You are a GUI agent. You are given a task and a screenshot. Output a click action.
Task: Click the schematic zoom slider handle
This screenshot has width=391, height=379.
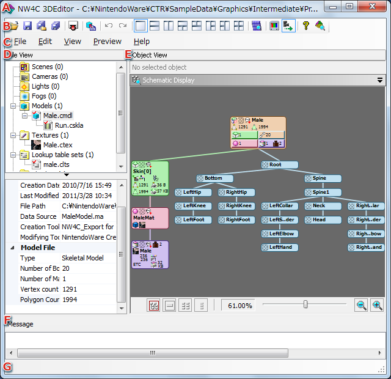coord(305,304)
